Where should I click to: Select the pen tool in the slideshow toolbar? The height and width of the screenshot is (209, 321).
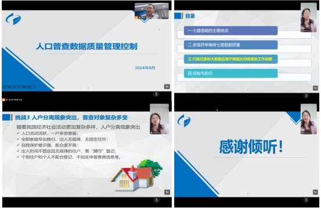pyautogui.click(x=15, y=87)
